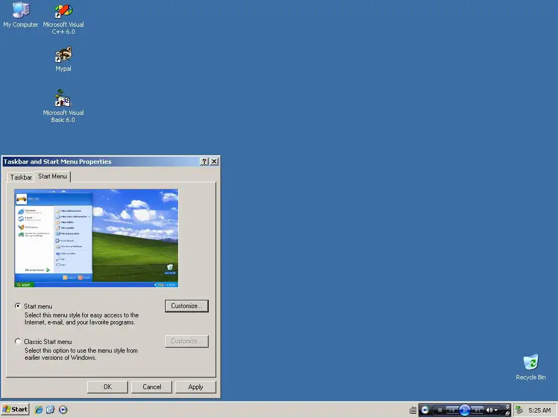
Task: Click the 5:25 AM system clock
Action: coord(539,410)
